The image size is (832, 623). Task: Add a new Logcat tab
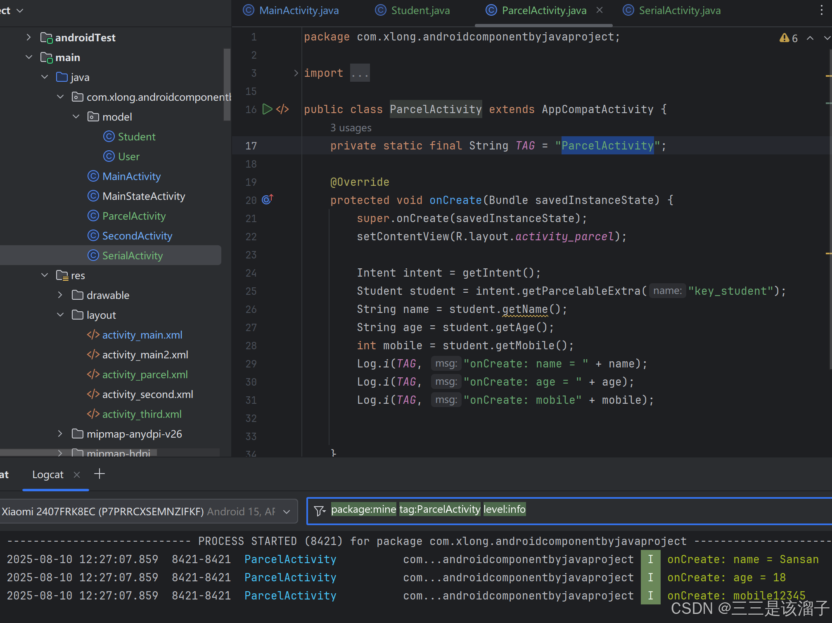(x=100, y=474)
